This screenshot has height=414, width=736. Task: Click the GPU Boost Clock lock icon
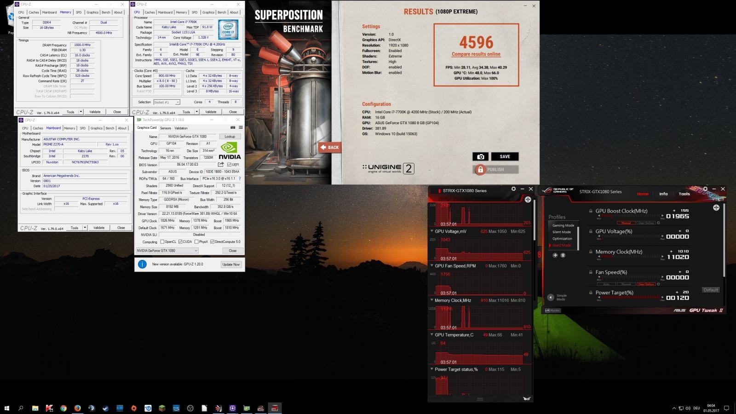(x=591, y=211)
